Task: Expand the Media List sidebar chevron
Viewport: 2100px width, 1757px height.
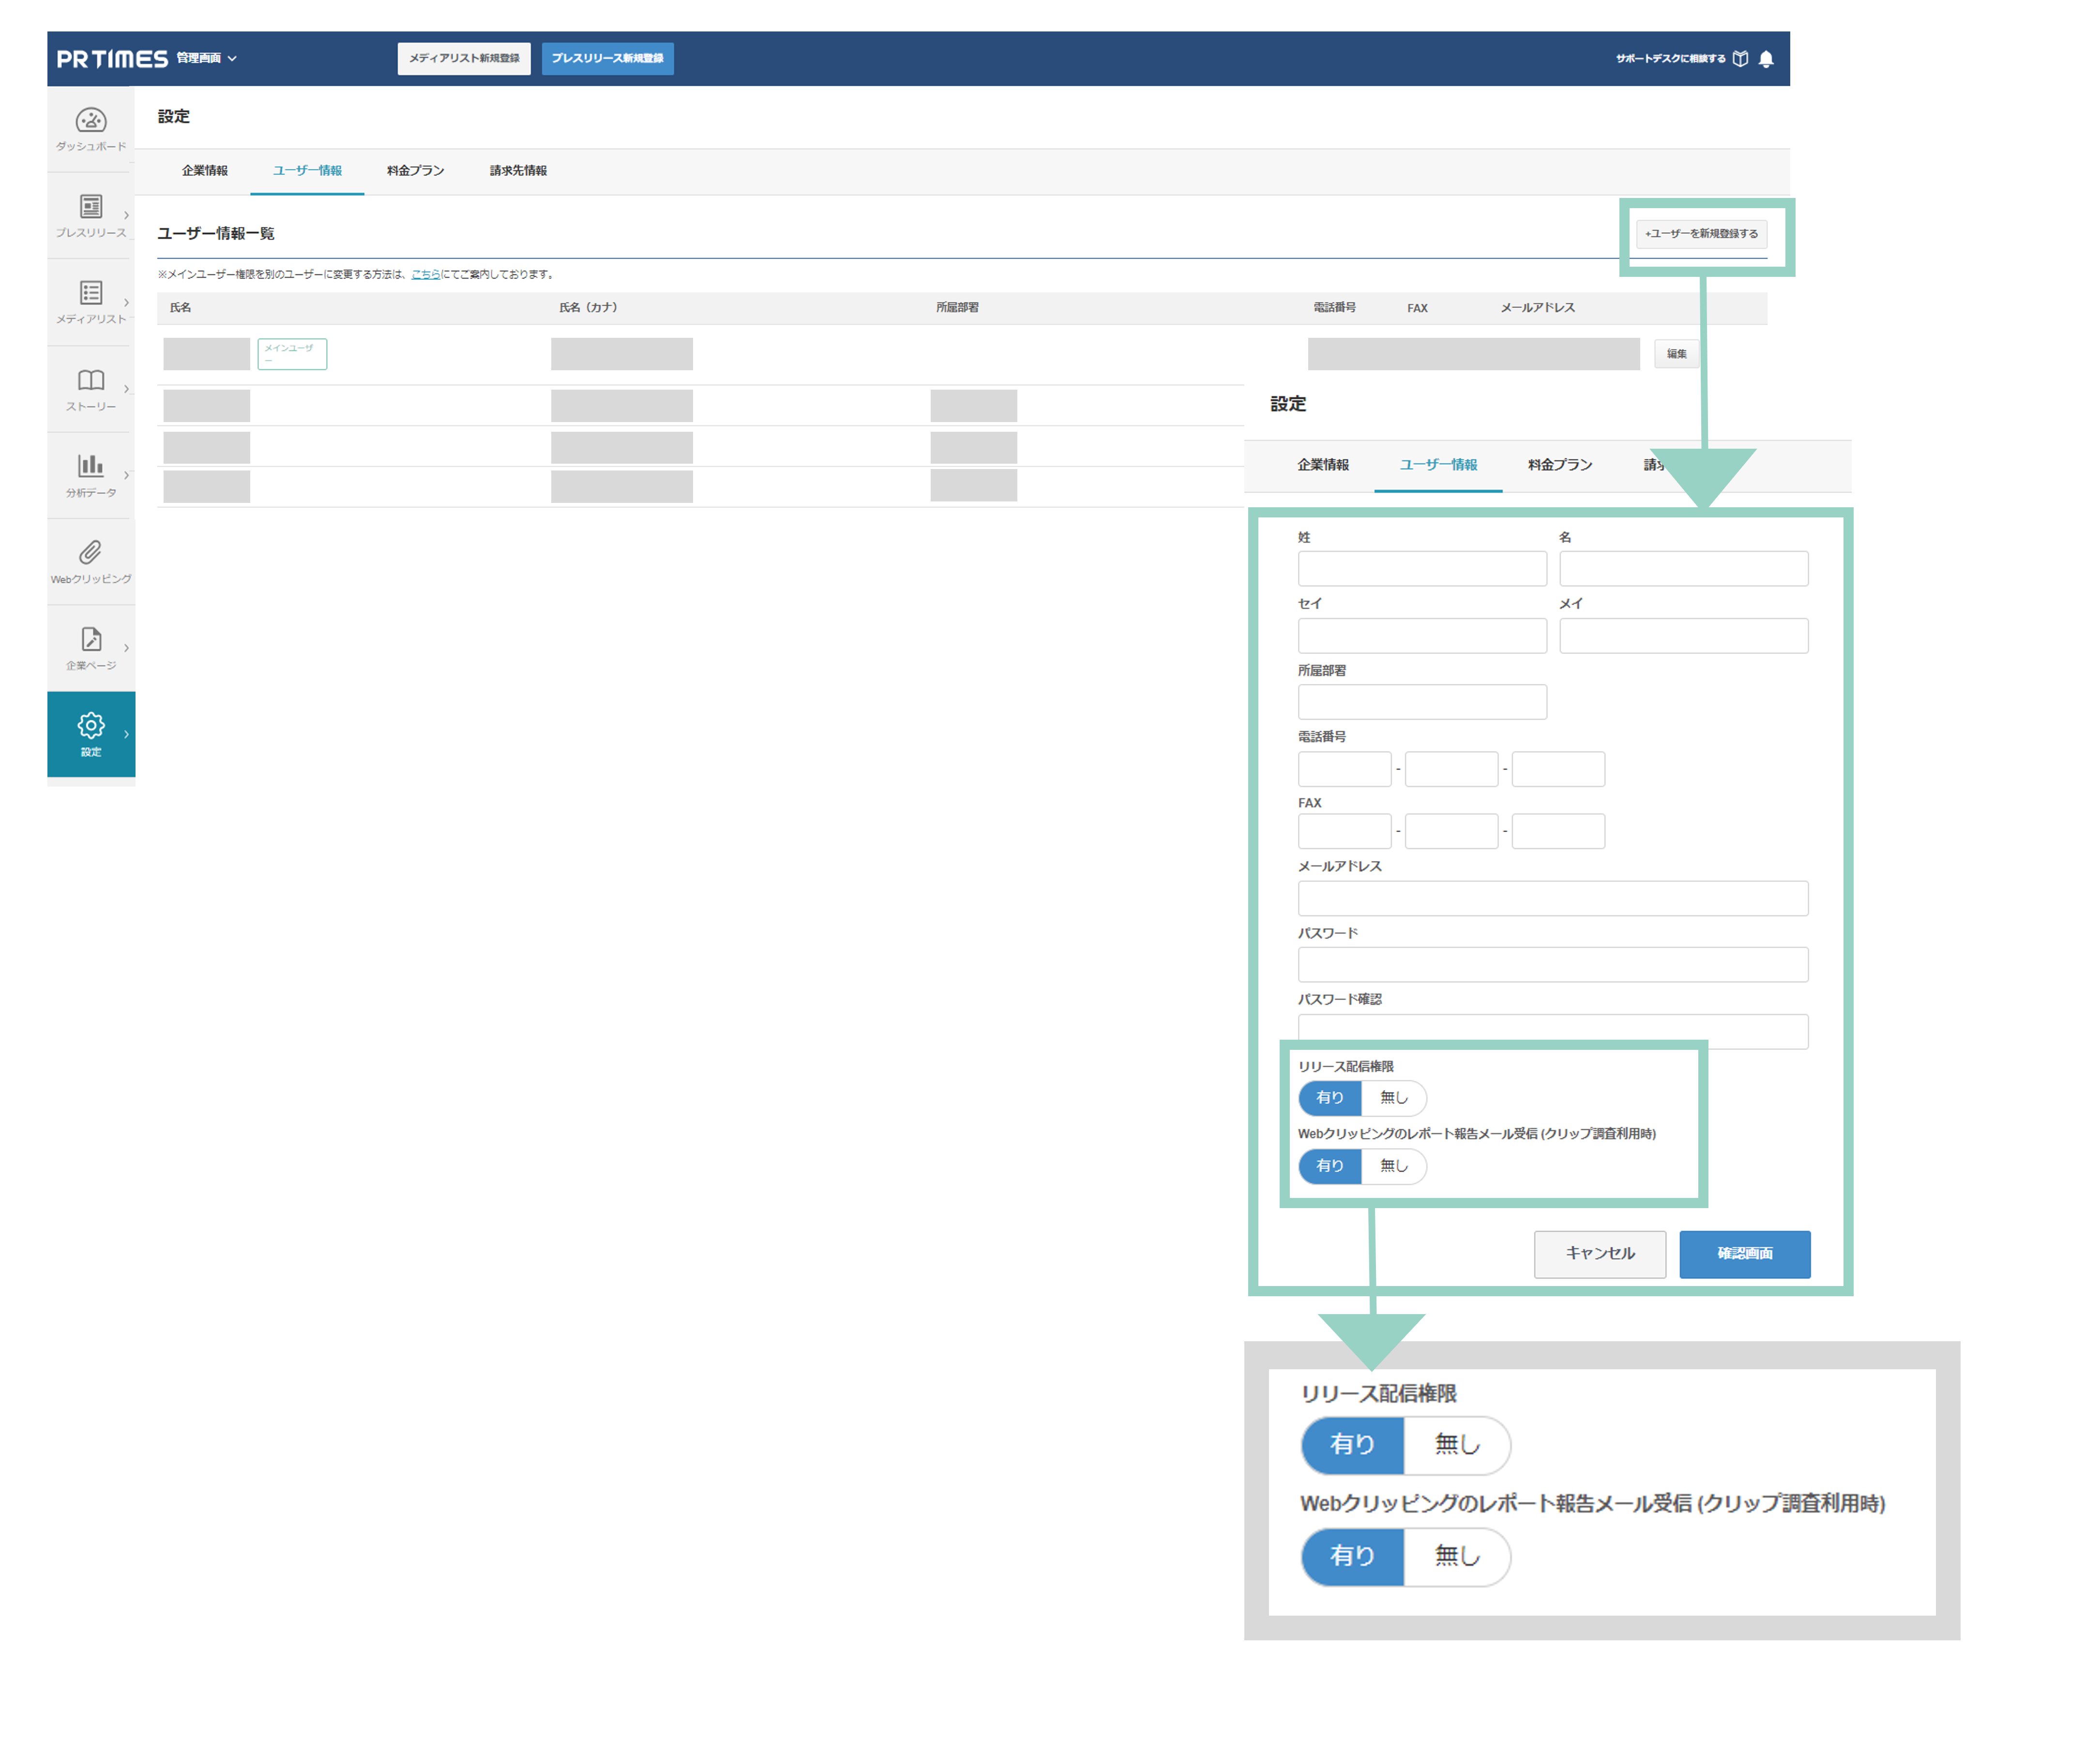Action: pyautogui.click(x=126, y=302)
